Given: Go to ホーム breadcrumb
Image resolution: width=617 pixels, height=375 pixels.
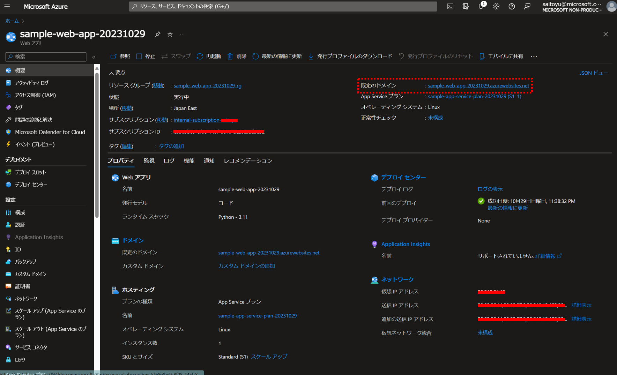Looking at the screenshot, I should tap(12, 21).
